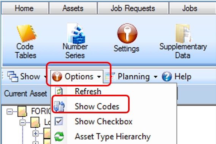Viewport: 216px width, 144px height.
Task: Collapse the FORIC root tree node
Action: (9, 112)
